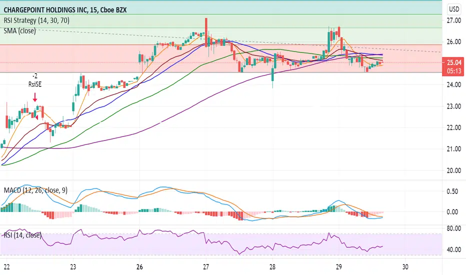Click the 22.00 price axis label
Image resolution: width=466 pixels, height=275 pixels.
click(454, 127)
